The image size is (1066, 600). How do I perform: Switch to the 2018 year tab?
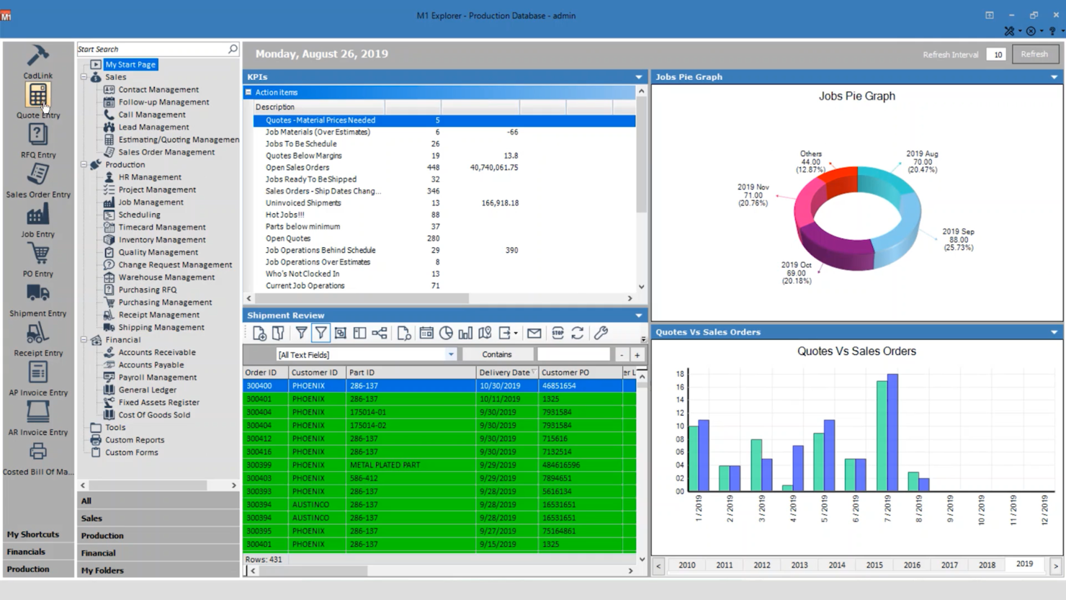[987, 565]
